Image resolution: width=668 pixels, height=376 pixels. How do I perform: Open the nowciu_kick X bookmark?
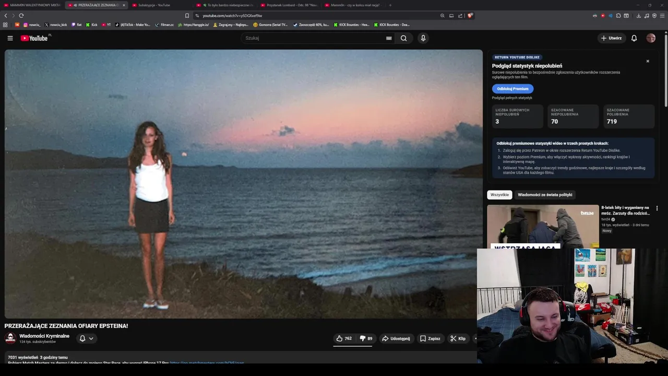coord(56,25)
